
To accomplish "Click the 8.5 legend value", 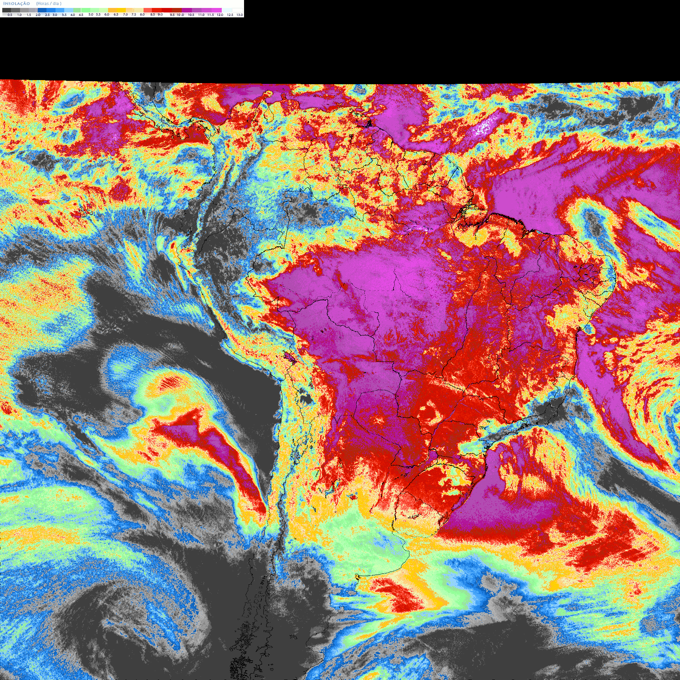I will [x=153, y=14].
